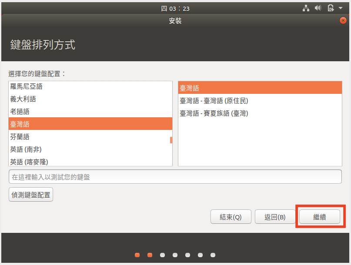Pick 芬蘭語 in the left list

[20, 137]
